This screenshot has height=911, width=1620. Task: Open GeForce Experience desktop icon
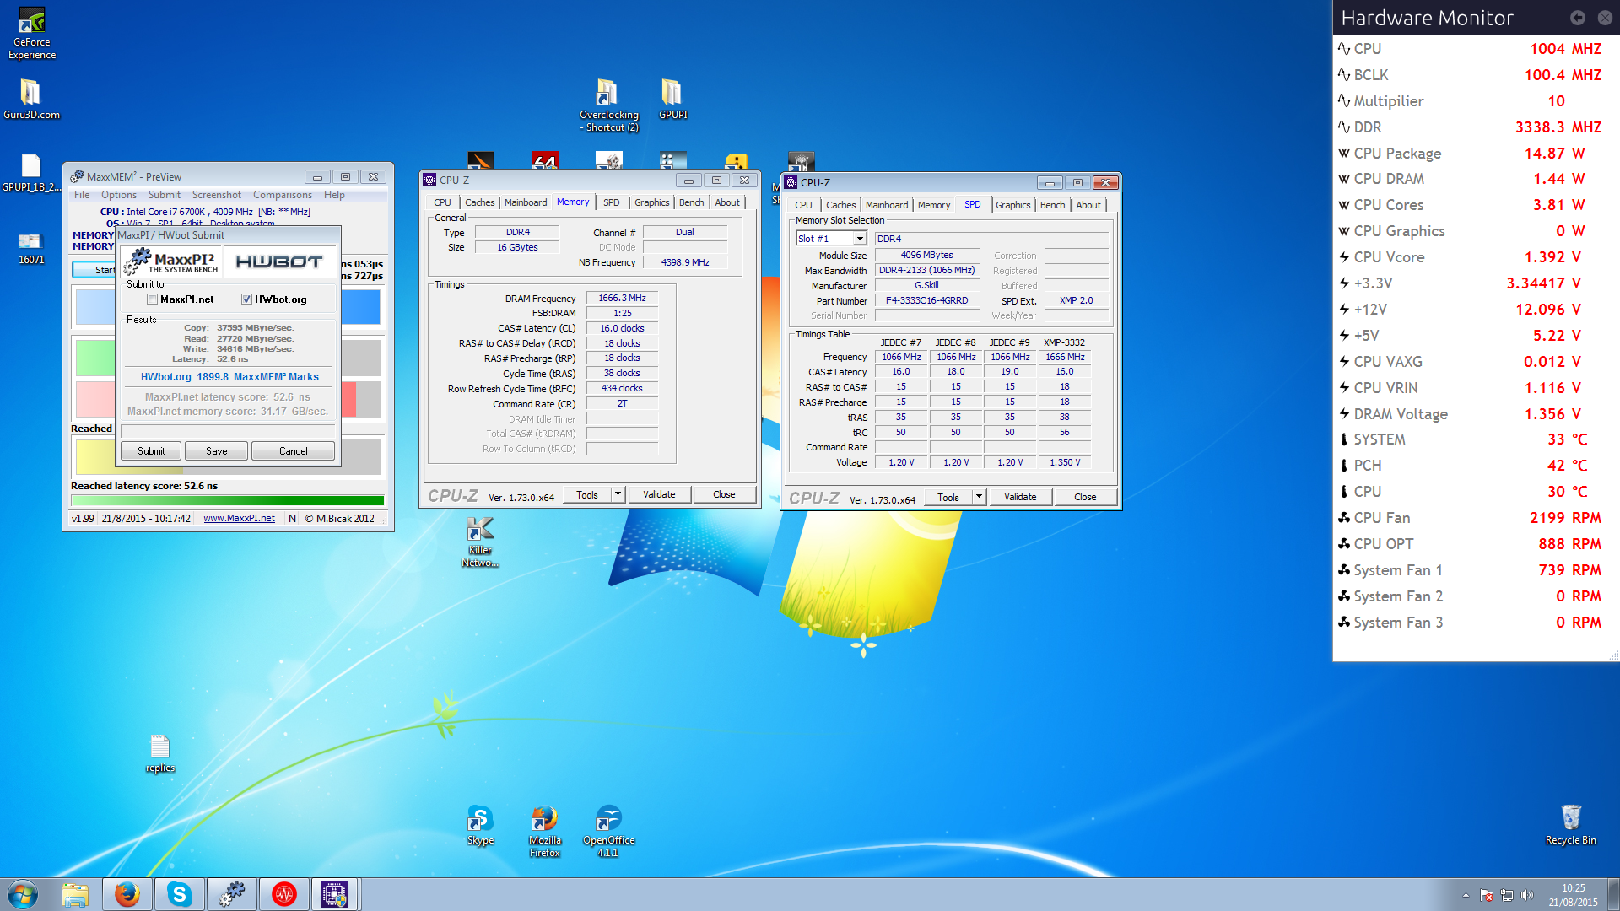point(32,34)
